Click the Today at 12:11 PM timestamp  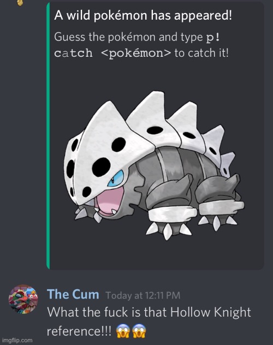point(143,295)
